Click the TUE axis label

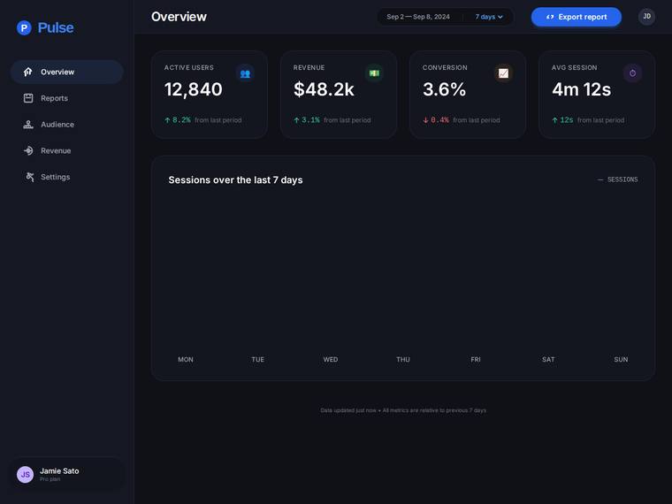tap(258, 360)
